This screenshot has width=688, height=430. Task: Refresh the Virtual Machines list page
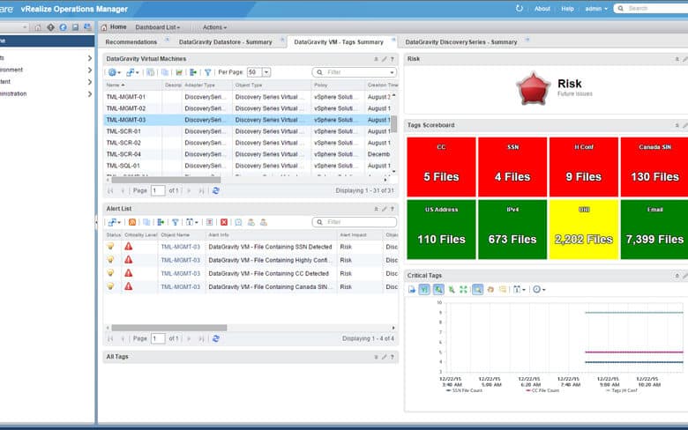[216, 190]
